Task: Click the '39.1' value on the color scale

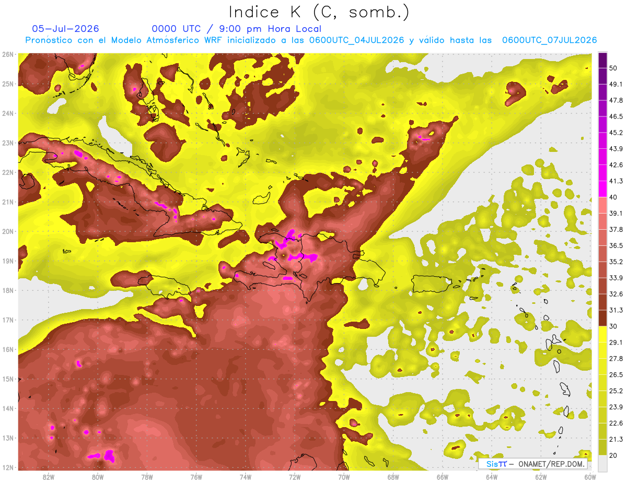Action: pyautogui.click(x=616, y=213)
